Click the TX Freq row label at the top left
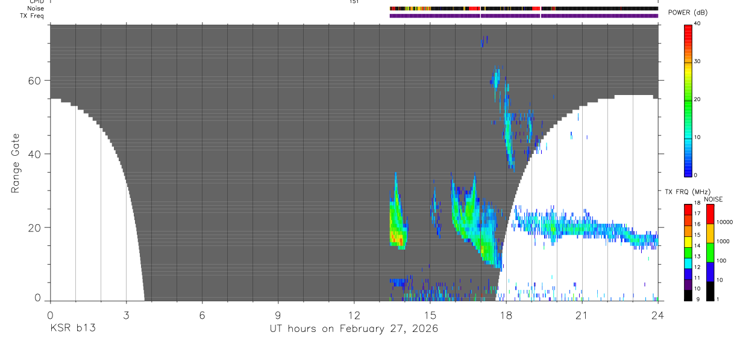The image size is (740, 341). pos(33,16)
